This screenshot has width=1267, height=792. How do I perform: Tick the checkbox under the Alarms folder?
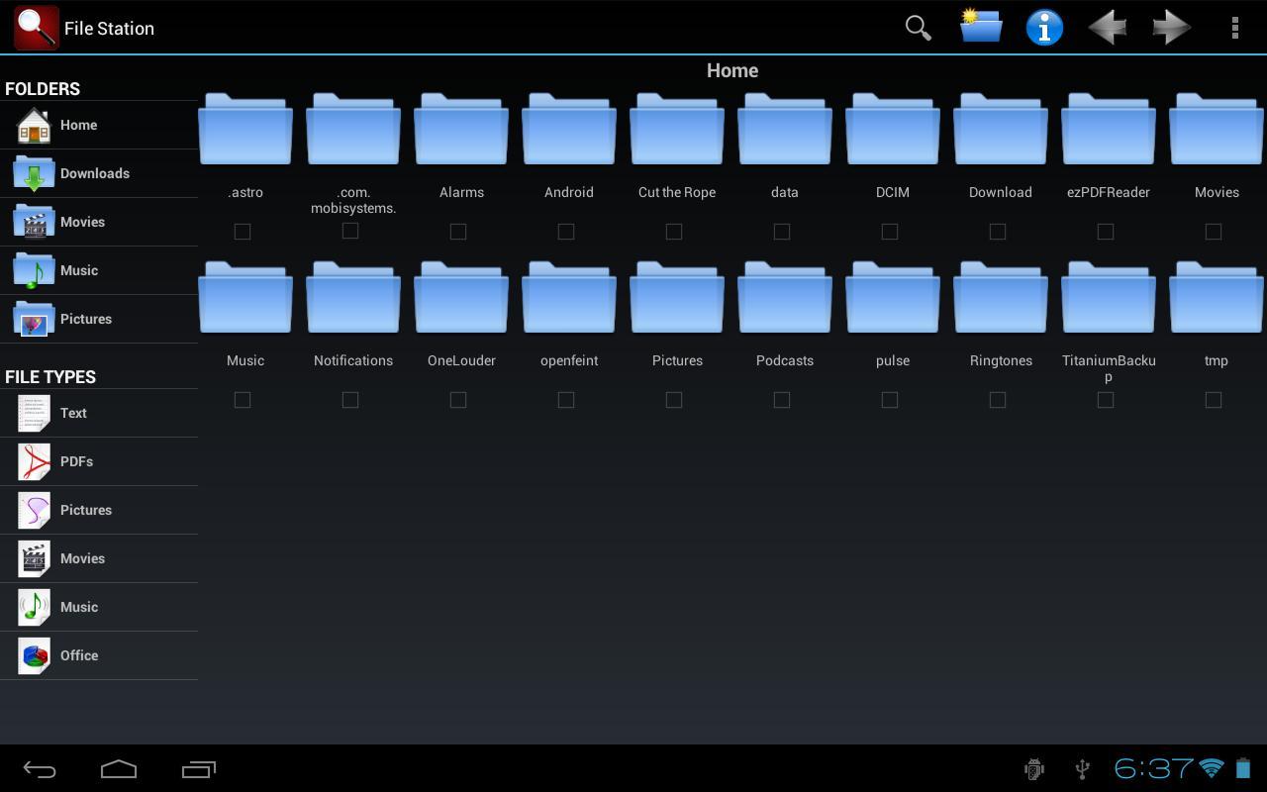click(458, 231)
